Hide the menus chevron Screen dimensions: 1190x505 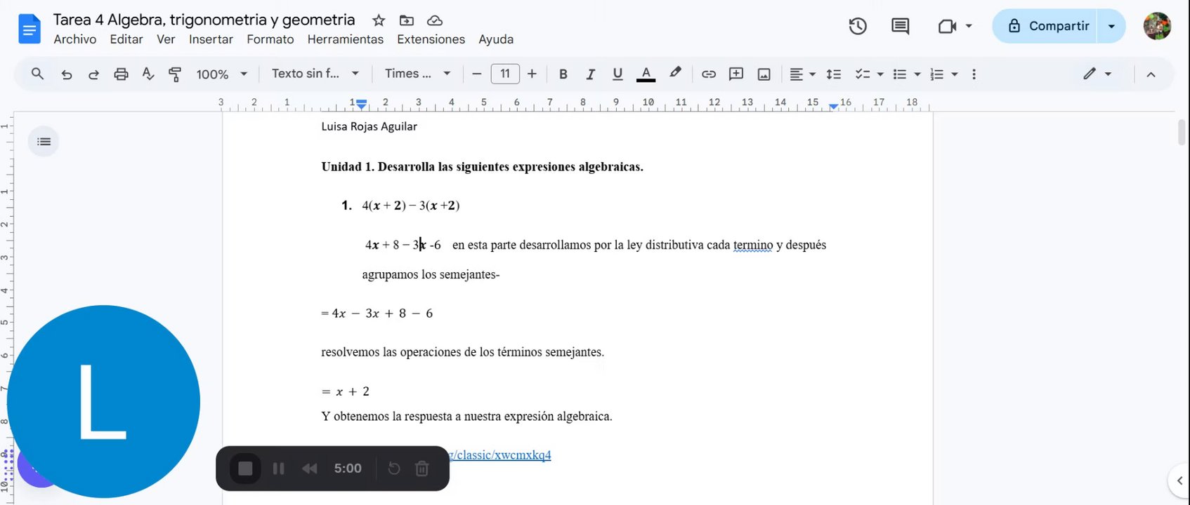(1151, 74)
